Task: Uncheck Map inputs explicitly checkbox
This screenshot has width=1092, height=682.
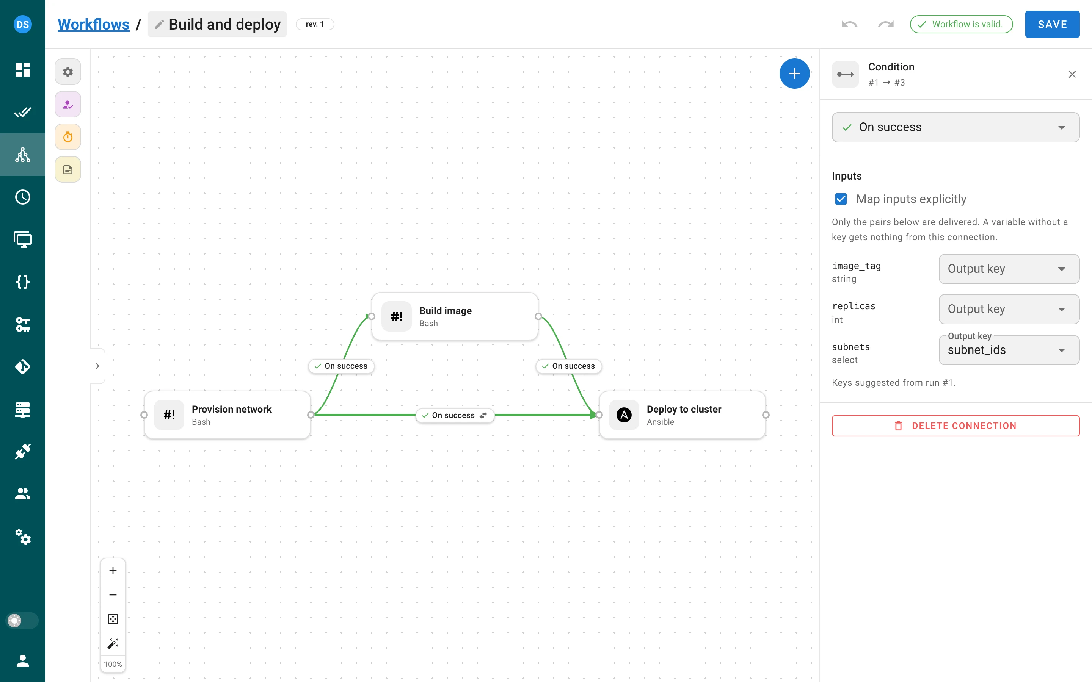Action: point(841,199)
